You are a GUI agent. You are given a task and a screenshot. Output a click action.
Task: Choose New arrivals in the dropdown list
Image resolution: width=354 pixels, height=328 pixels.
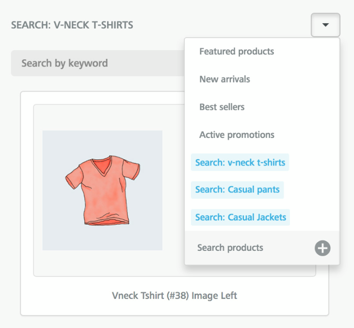coord(225,79)
